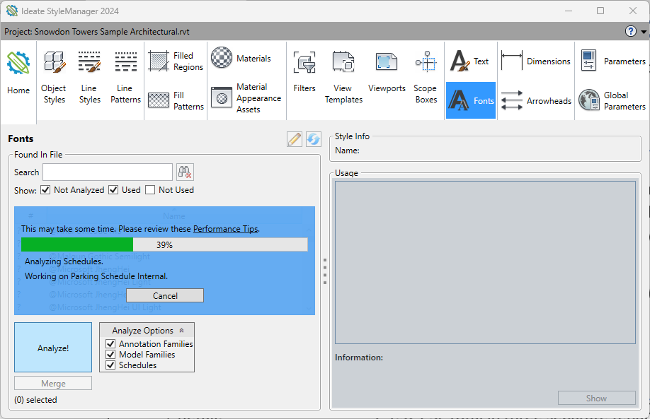Image resolution: width=650 pixels, height=419 pixels.
Task: Click 'Working on Parking Schedule Internal.' text
Action: pyautogui.click(x=96, y=276)
